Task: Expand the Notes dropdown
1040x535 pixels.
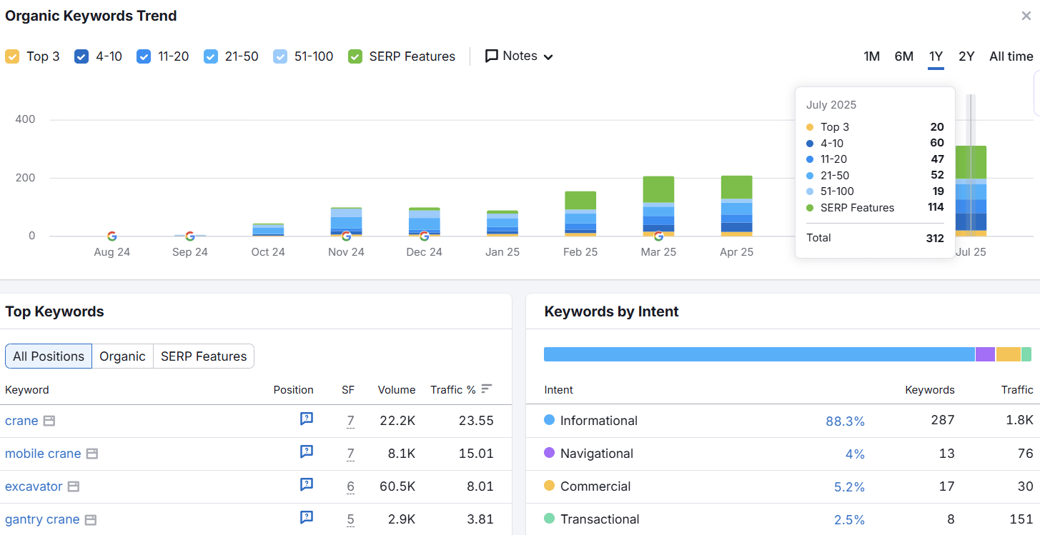Action: coord(519,56)
